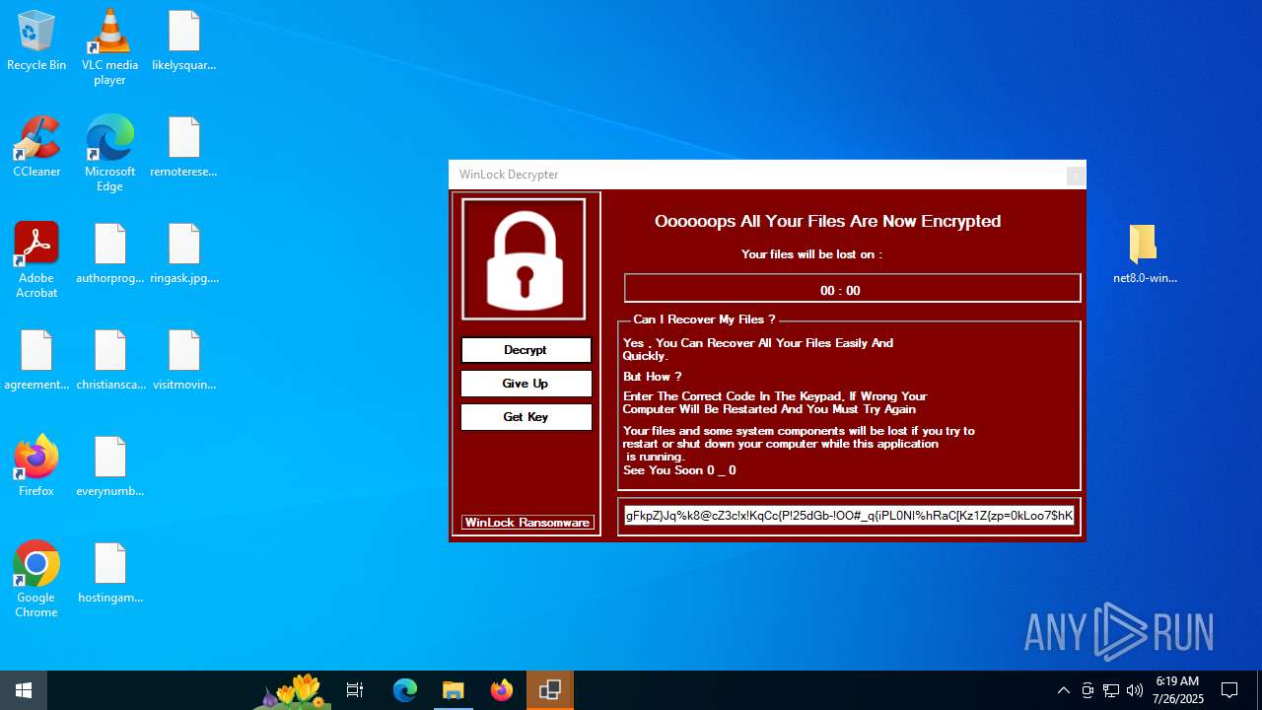The height and width of the screenshot is (710, 1262).
Task: Click the Oooooops All Your Files heading
Action: (827, 221)
